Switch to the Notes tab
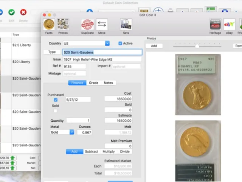The image size is (242, 182). click(109, 83)
